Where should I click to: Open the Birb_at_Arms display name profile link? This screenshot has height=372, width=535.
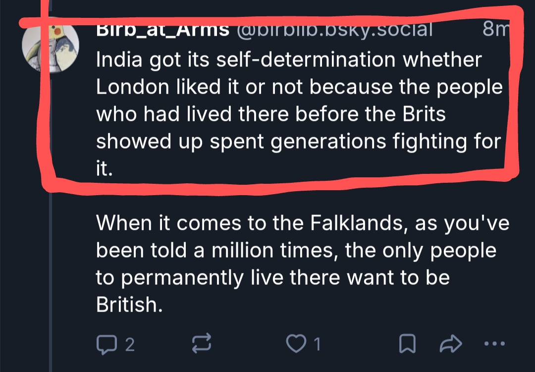point(162,30)
